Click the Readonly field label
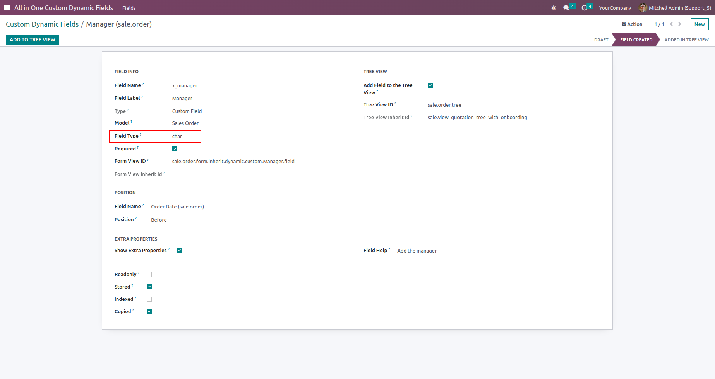The width and height of the screenshot is (715, 379). coord(125,275)
